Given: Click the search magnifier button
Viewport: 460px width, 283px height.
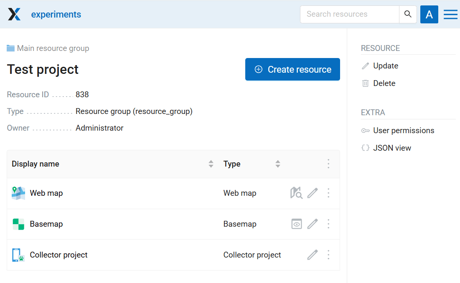Looking at the screenshot, I should pyautogui.click(x=408, y=14).
